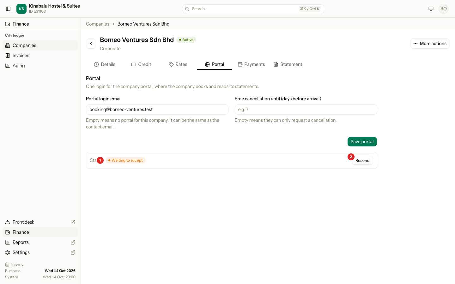Screen dimensions: 455x284
Task: Open Companies in the City ledger sidebar
Action: pyautogui.click(x=40, y=45)
